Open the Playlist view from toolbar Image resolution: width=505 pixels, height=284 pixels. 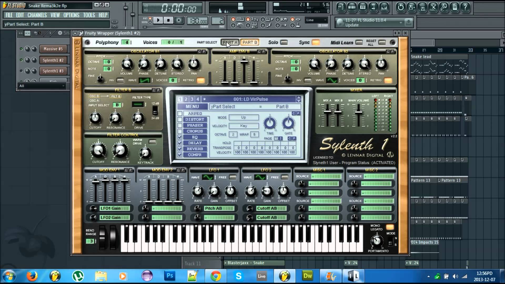(341, 7)
